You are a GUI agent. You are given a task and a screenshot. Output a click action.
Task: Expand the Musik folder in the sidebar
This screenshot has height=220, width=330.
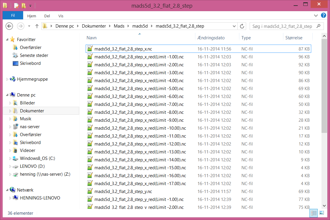coord(11,119)
